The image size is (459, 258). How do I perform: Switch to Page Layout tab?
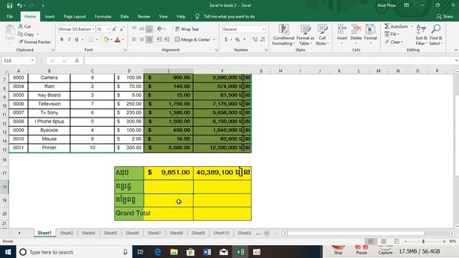[x=75, y=16]
